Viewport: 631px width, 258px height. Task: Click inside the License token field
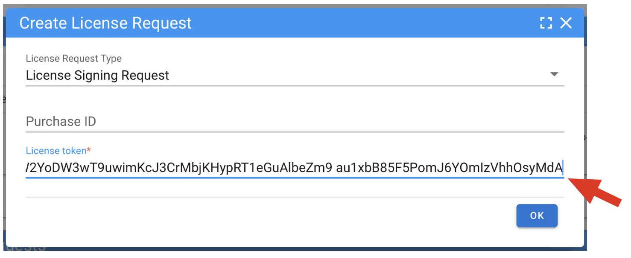[295, 169]
